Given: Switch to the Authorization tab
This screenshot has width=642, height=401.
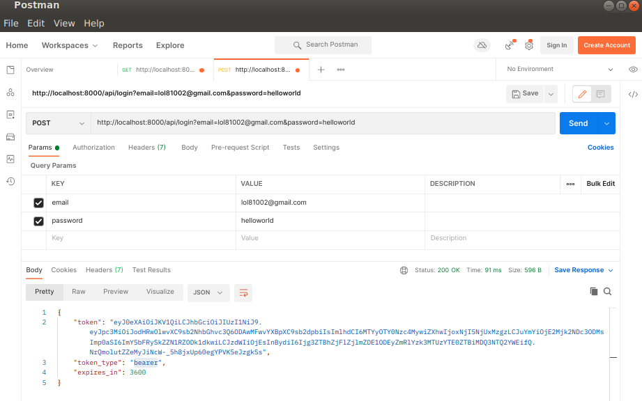Looking at the screenshot, I should point(93,147).
